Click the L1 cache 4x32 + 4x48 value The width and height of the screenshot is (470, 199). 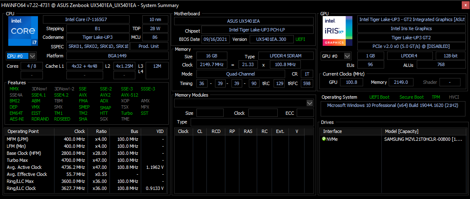85,66
